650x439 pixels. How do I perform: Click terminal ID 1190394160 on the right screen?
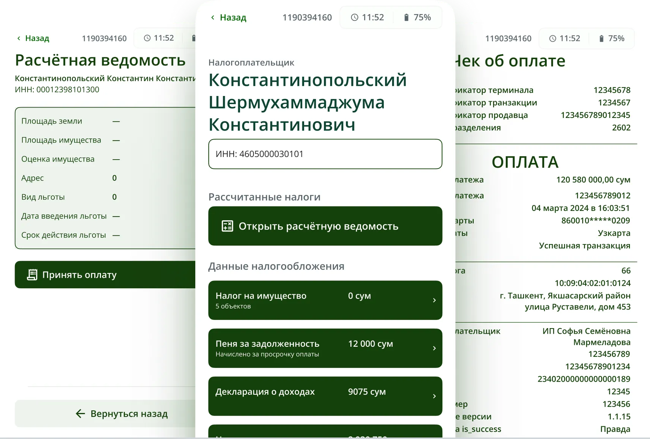point(508,38)
